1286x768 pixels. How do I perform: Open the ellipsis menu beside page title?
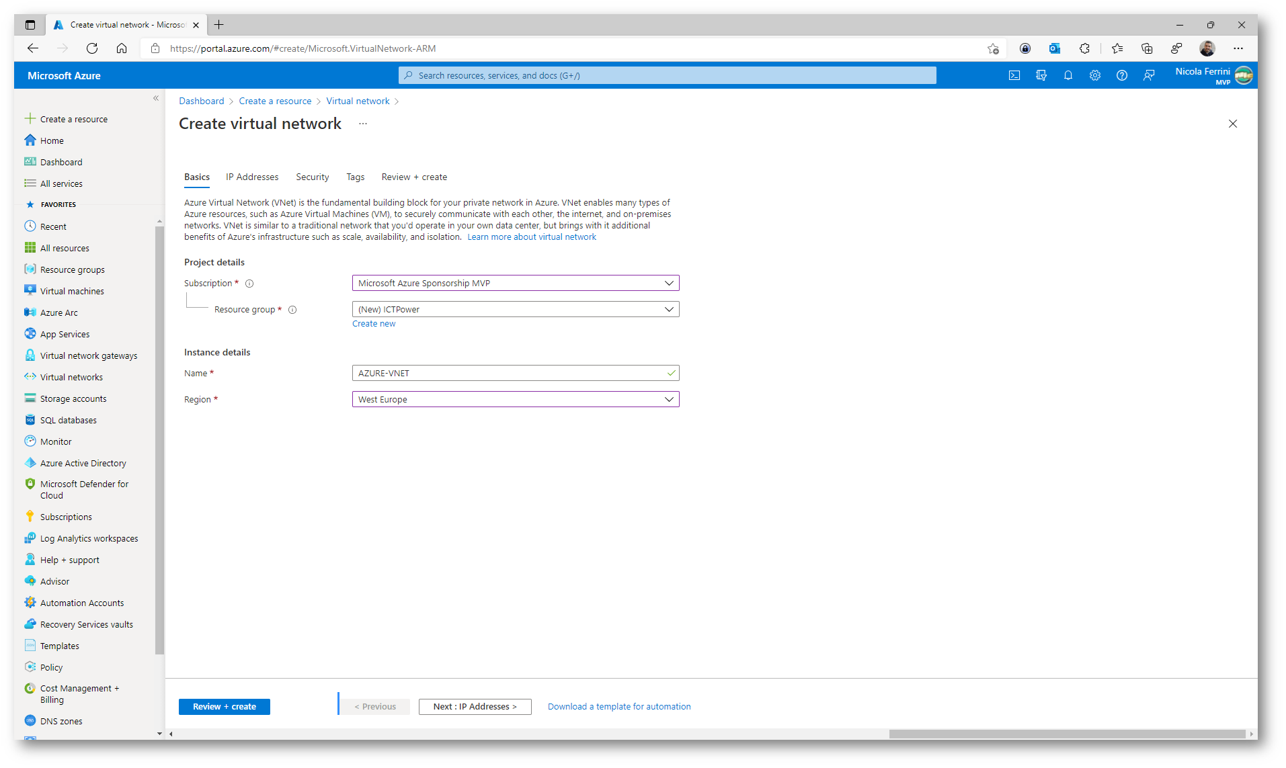pos(363,124)
